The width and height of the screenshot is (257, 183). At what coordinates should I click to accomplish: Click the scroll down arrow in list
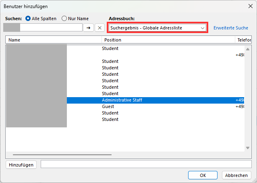[248, 148]
